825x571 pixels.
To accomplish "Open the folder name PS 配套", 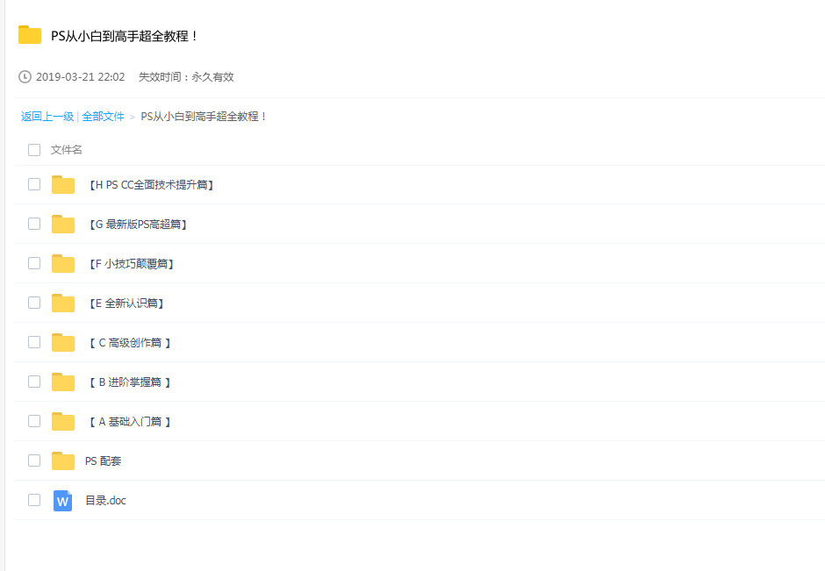I will pos(104,461).
